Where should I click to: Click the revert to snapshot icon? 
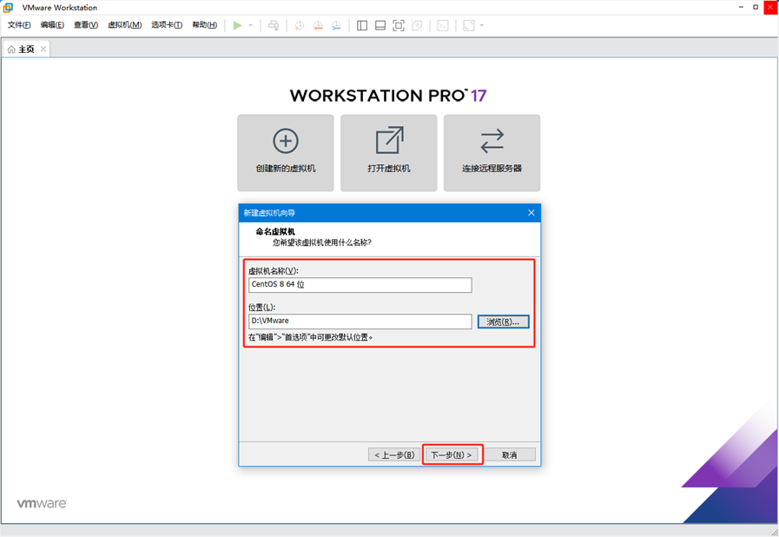coord(318,25)
